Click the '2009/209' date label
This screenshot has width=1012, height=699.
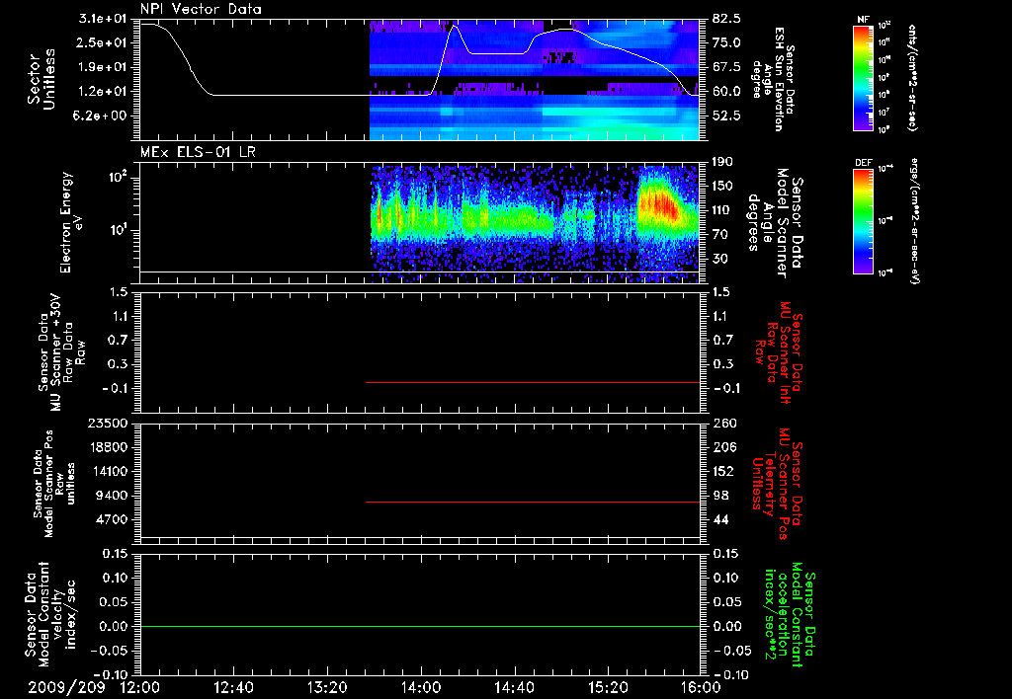[66, 687]
